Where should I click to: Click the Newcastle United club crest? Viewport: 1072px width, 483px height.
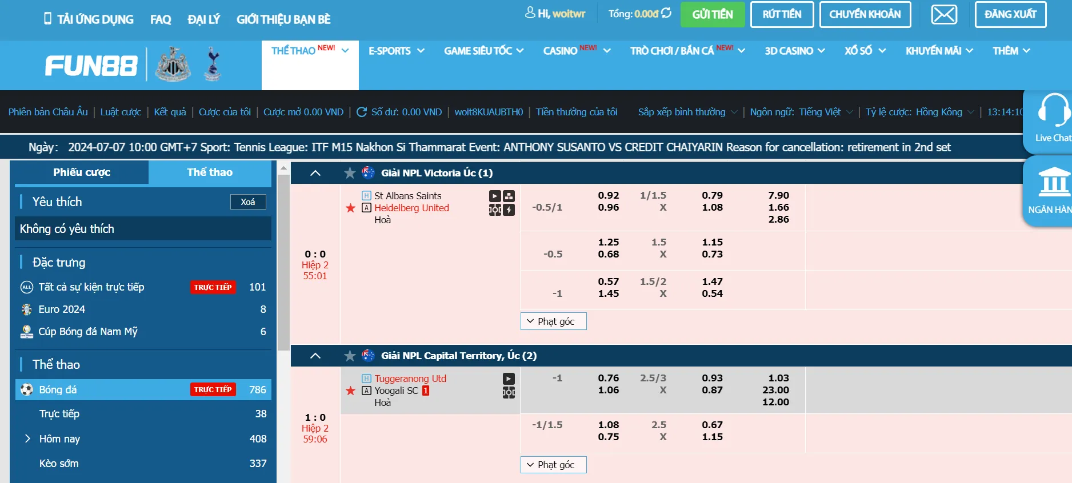coord(173,64)
